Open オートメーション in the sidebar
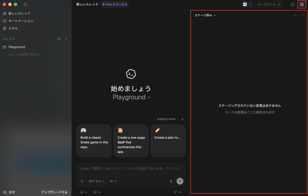The width and height of the screenshot is (308, 196). (21, 21)
